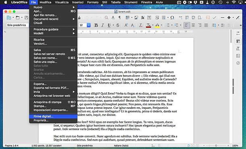Screen dimensions: 246x149
Task: Click page count Pagina 1 di 4
Action: [12, 145]
